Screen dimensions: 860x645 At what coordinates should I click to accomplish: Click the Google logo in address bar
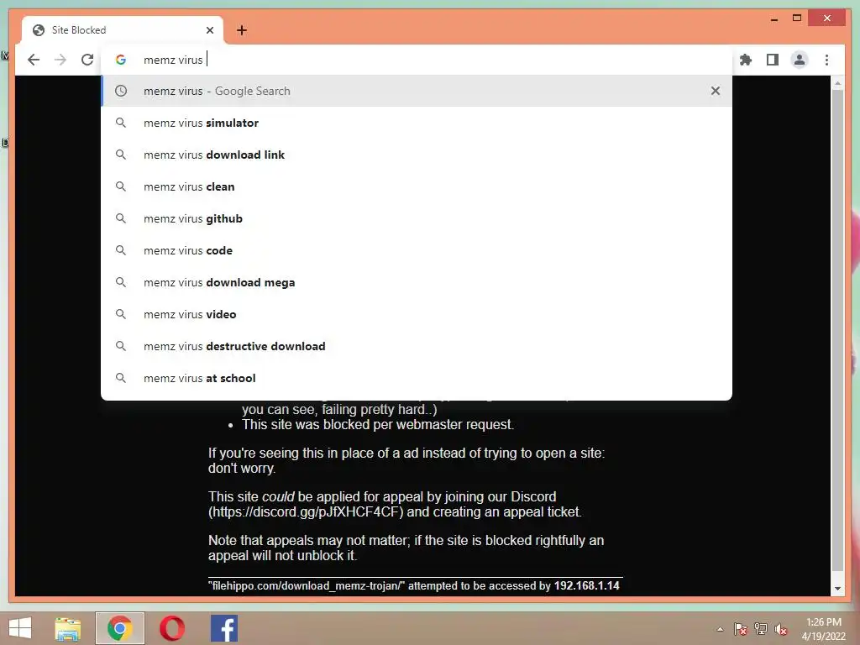tap(121, 60)
